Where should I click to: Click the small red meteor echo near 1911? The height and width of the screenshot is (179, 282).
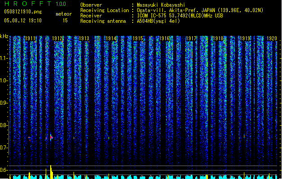click(30, 138)
